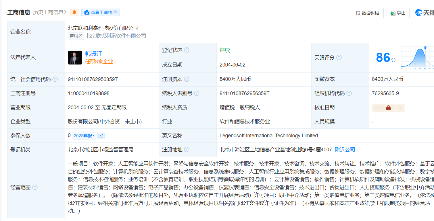Click the 86分 score chart
The image size is (434, 221).
(417, 57)
